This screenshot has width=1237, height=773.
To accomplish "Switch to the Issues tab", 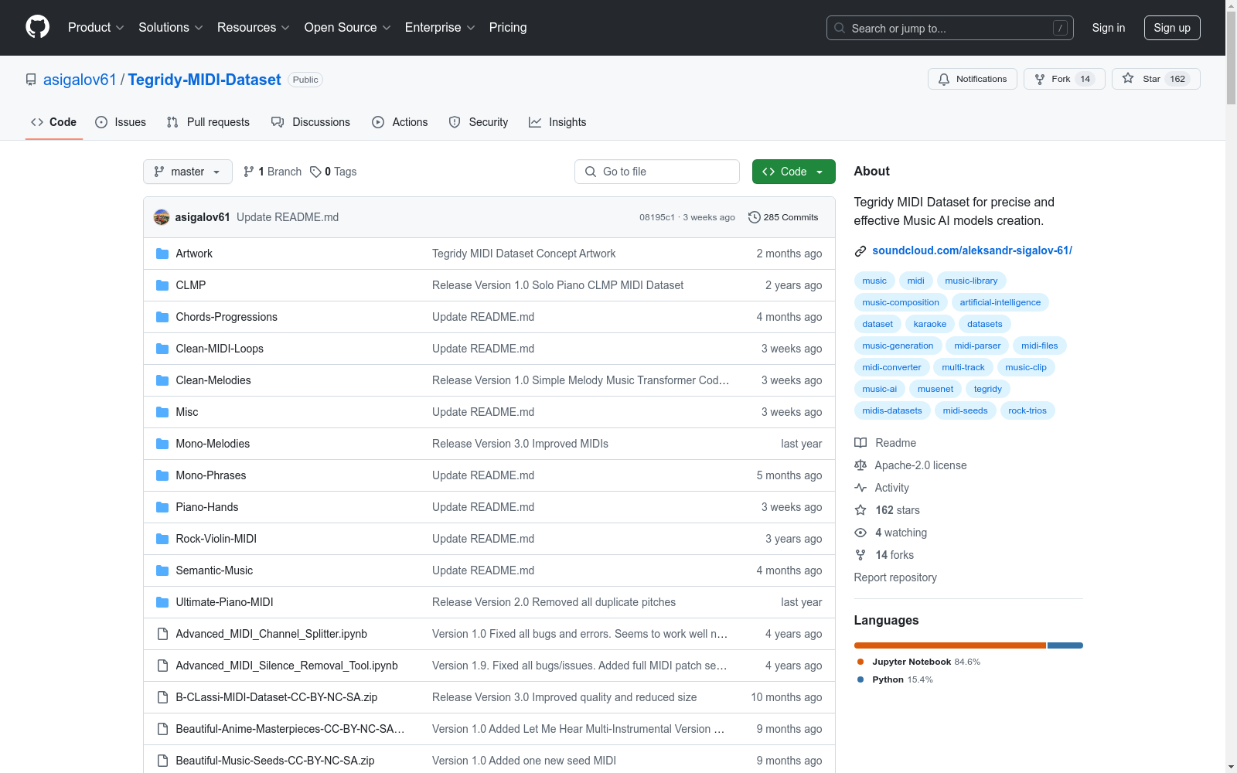I will 121,122.
